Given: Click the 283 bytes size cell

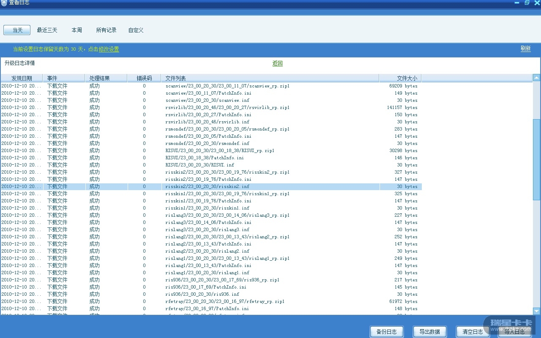Looking at the screenshot, I should click(406, 129).
